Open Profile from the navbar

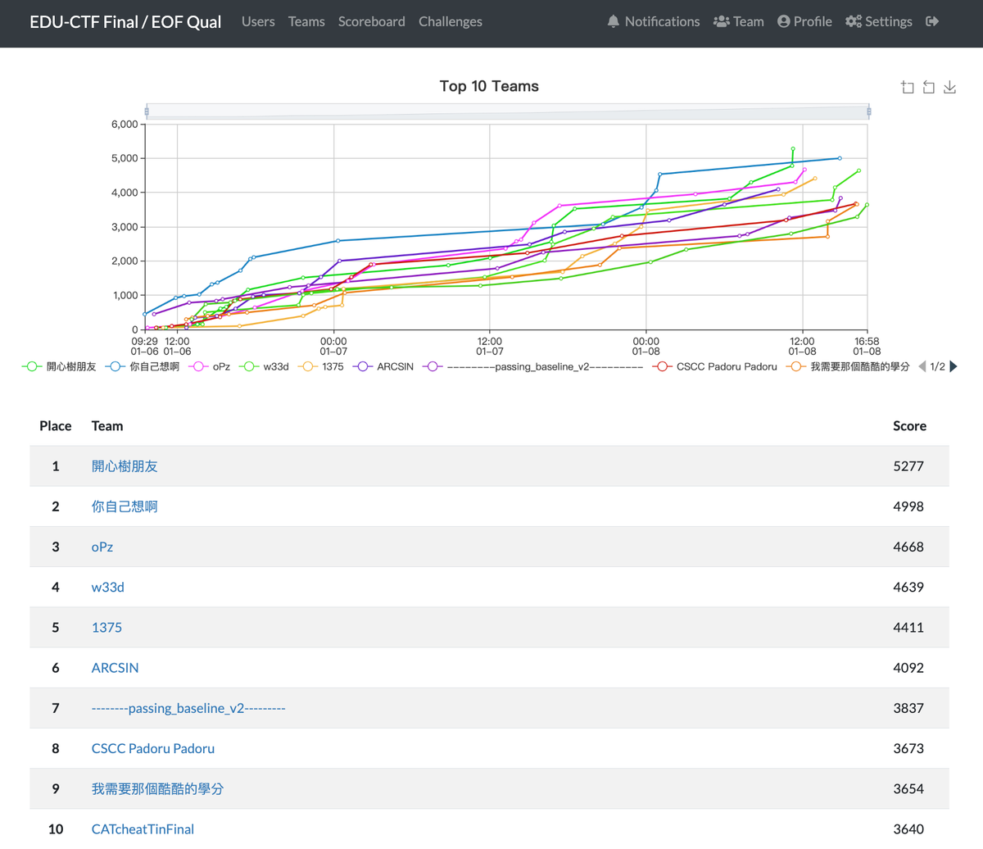(804, 22)
